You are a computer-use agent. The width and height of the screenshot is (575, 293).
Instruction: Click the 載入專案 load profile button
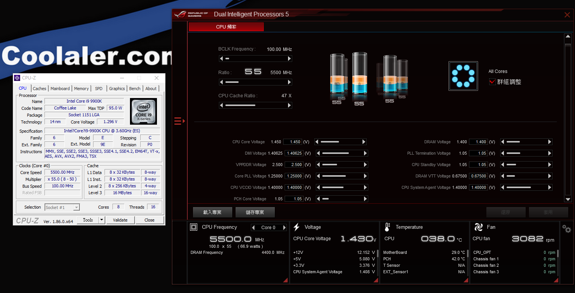point(212,212)
